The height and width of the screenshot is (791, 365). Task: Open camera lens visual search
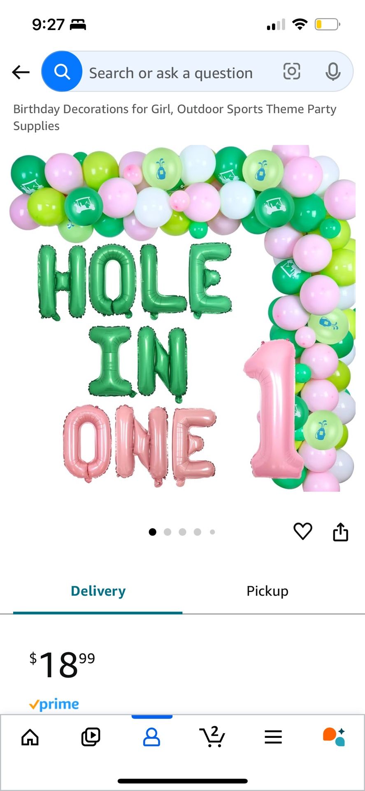(x=292, y=72)
